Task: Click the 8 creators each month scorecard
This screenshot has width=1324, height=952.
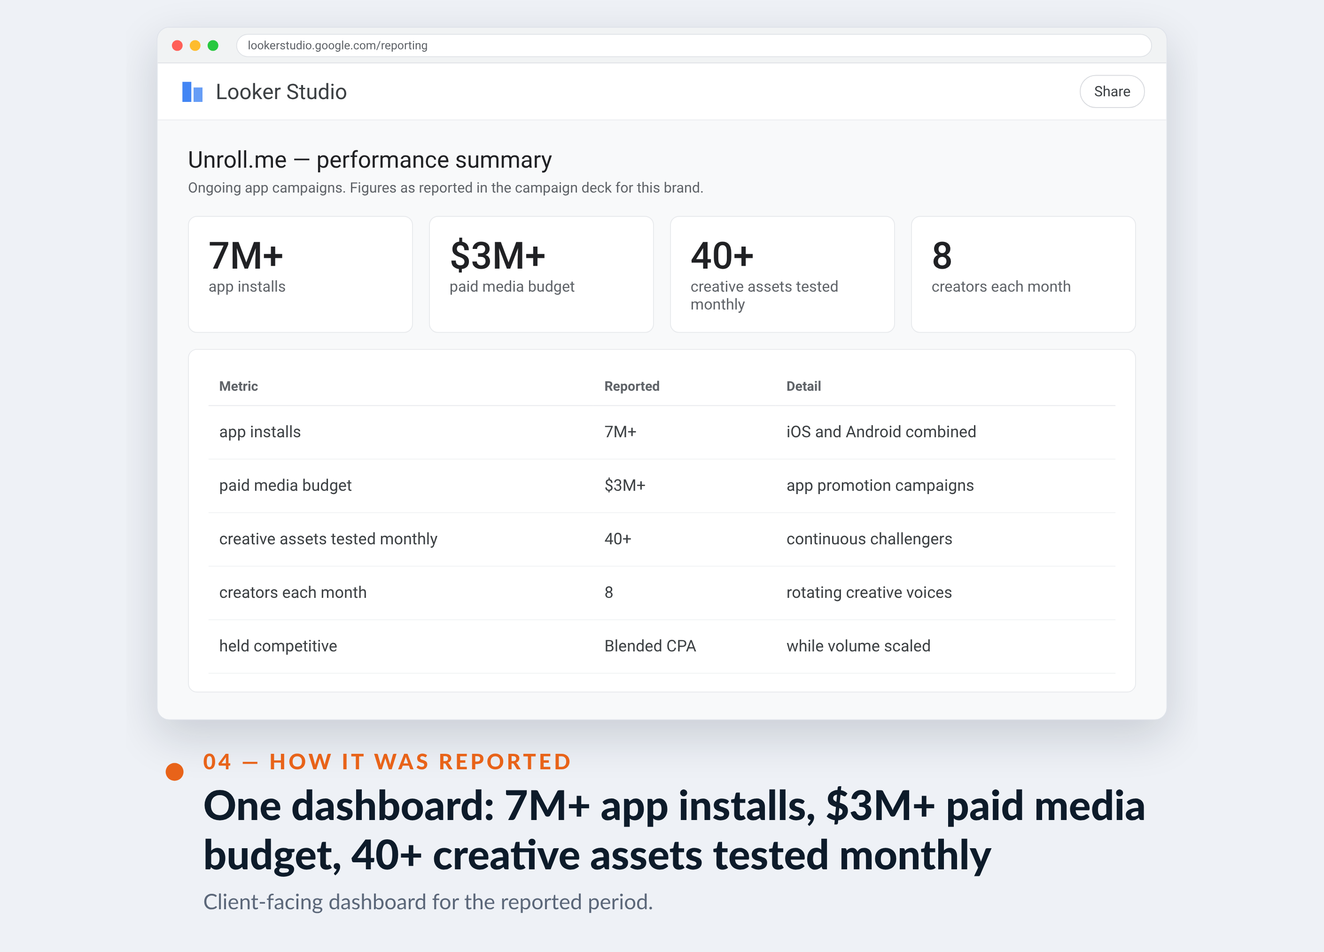Action: [1023, 274]
